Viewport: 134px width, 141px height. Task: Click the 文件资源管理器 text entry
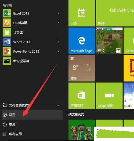[20, 105]
